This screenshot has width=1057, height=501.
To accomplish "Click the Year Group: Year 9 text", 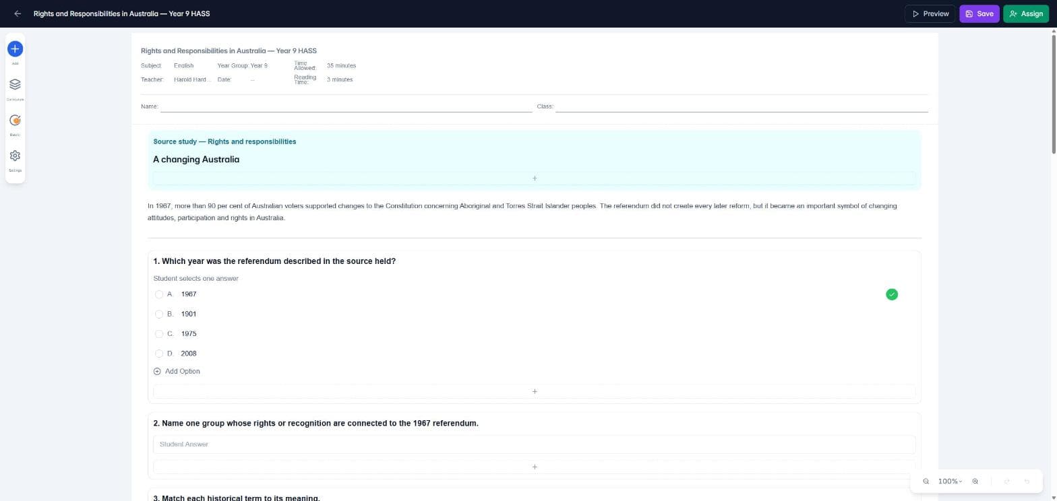I will click(x=243, y=65).
